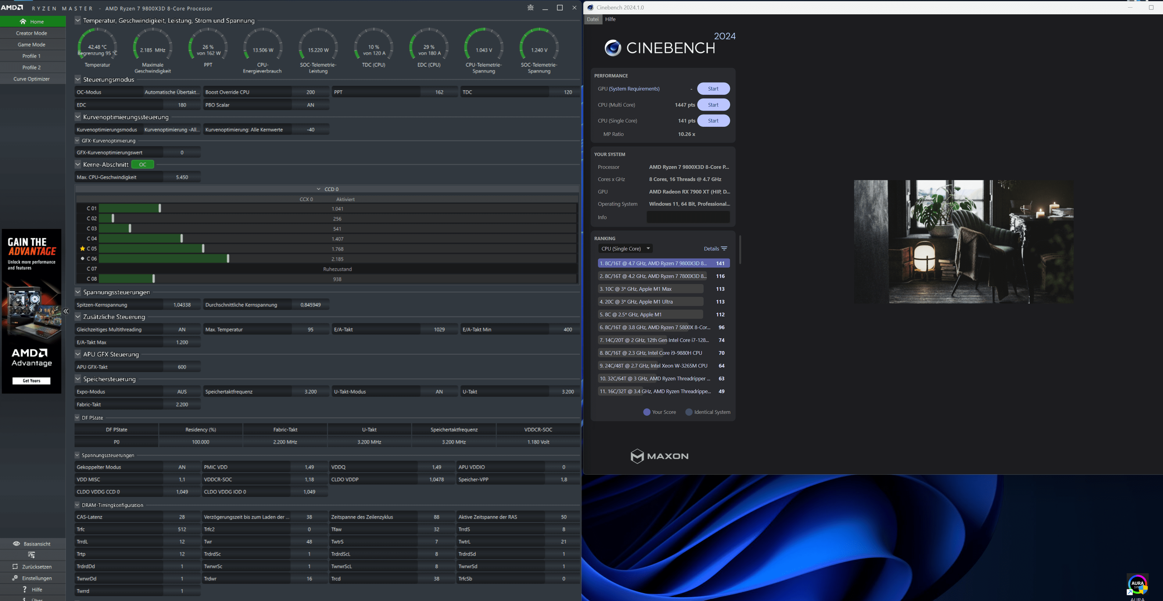Click the C 04 core speed bar
1163x601 pixels.
337,239
